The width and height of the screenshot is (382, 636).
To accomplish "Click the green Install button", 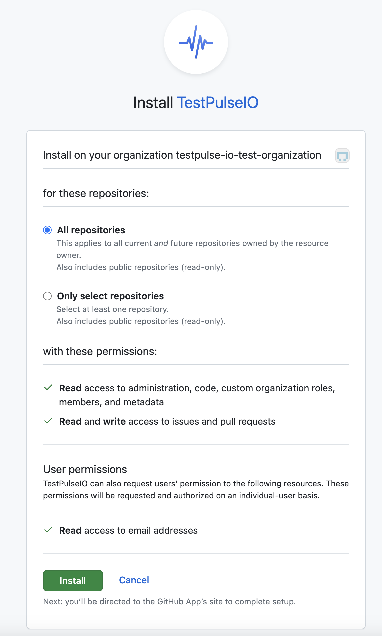I will coord(73,581).
